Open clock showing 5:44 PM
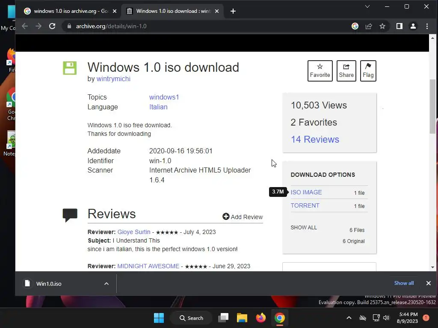 click(408, 318)
